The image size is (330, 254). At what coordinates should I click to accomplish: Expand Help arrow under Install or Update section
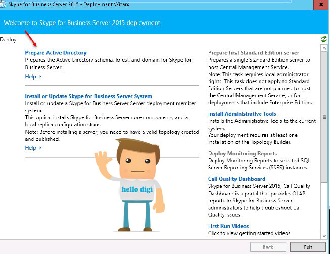(x=40, y=148)
